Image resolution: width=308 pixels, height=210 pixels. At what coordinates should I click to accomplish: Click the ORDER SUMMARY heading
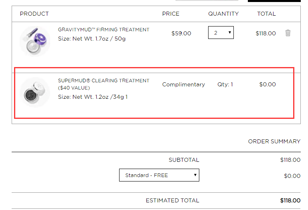coord(274,141)
